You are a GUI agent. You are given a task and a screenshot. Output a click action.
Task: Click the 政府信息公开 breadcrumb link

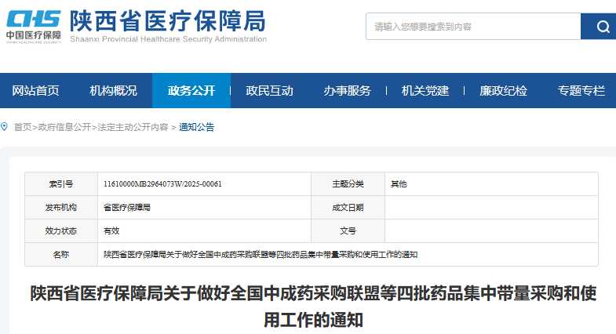pos(64,127)
